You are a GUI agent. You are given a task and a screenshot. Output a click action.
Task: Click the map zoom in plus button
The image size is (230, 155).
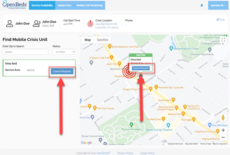[223, 130]
